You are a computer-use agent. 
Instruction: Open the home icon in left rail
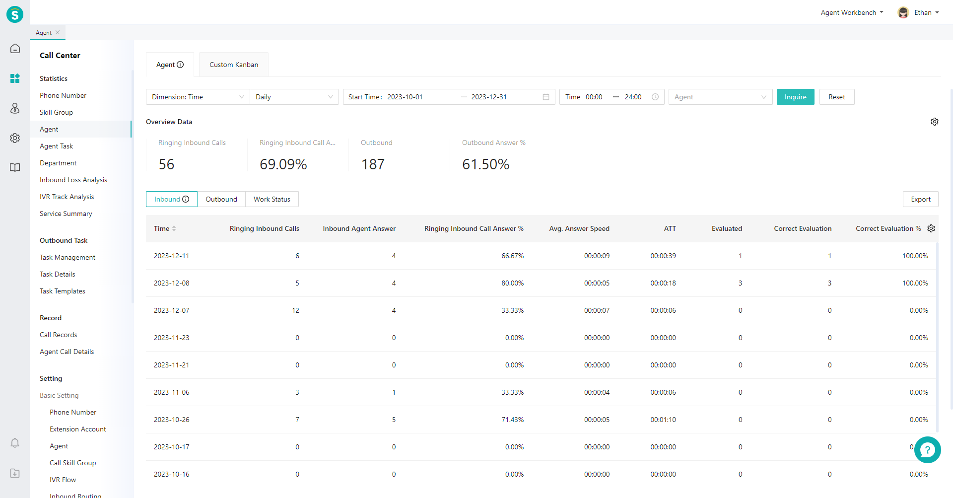tap(15, 49)
